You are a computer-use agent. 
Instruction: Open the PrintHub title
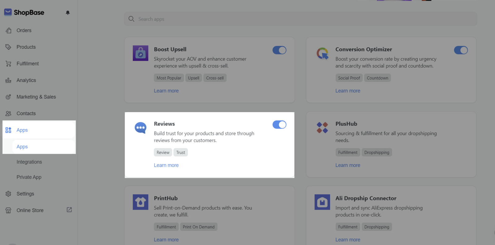point(166,198)
